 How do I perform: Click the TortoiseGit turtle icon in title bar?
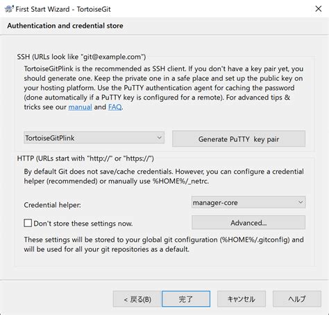coord(9,9)
